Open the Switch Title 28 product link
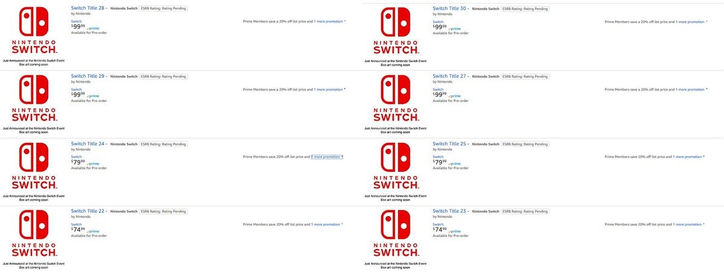 pos(88,9)
